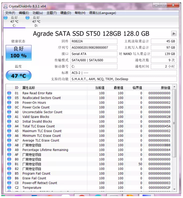The width and height of the screenshot is (183, 198).
Task: Click the serial number field
Action: [x=93, y=47]
